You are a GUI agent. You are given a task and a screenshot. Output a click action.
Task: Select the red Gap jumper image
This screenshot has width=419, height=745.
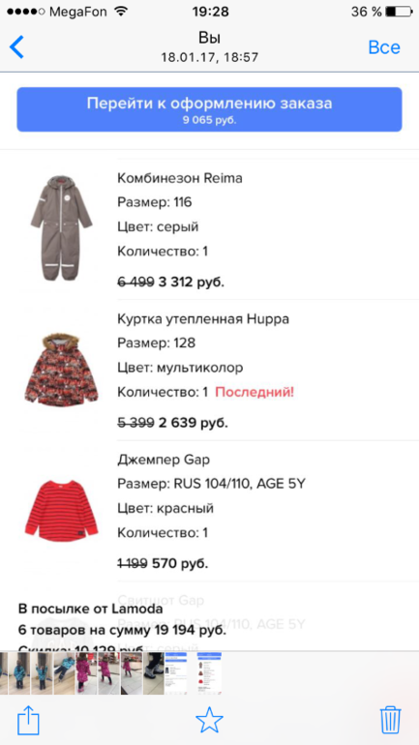pyautogui.click(x=61, y=511)
